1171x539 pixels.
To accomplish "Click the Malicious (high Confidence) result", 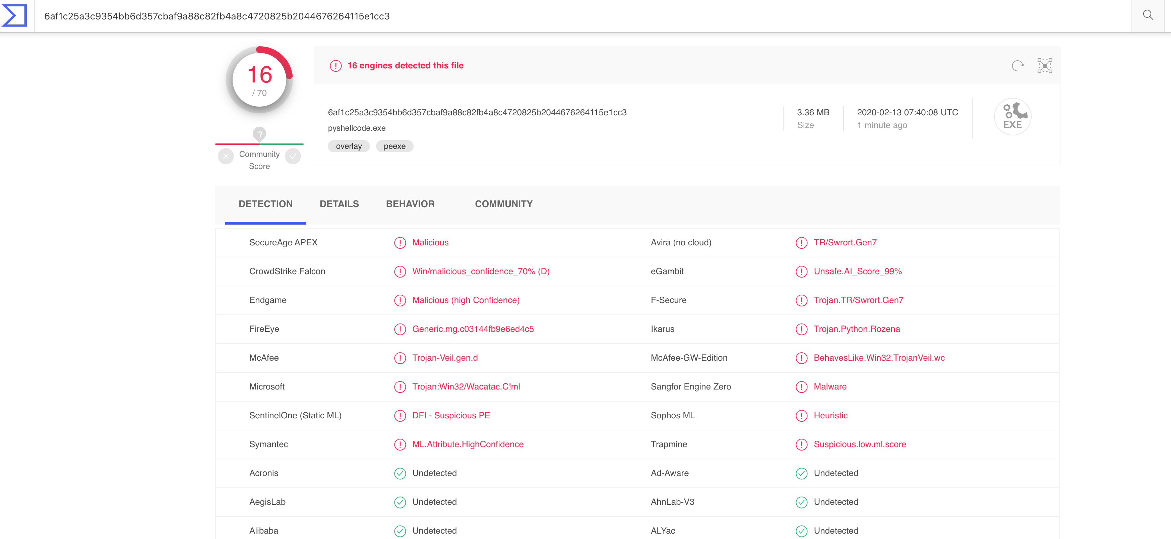I will 466,300.
